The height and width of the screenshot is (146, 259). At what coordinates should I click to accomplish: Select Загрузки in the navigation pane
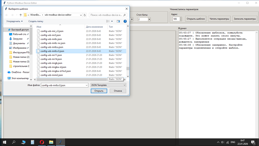pyautogui.click(x=18, y=39)
